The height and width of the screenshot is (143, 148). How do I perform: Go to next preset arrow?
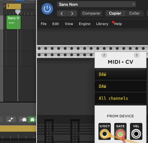(x=72, y=13)
